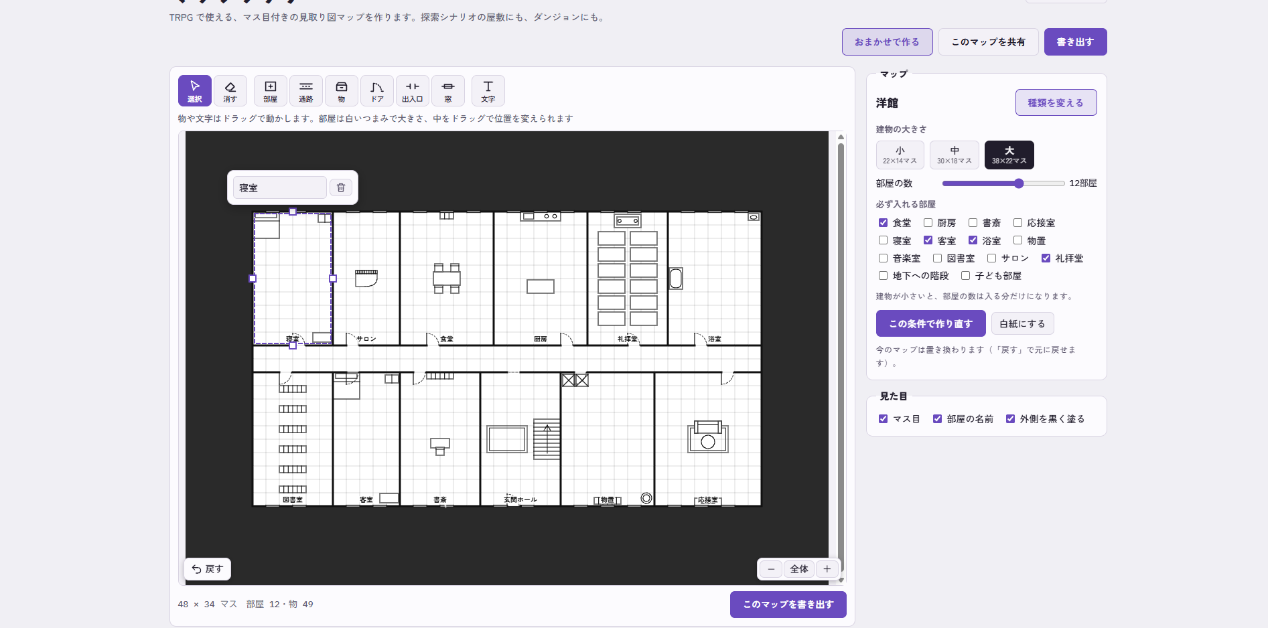The image size is (1268, 628).
Task: Tick the 応接室 checkbox
Action: tap(1017, 223)
